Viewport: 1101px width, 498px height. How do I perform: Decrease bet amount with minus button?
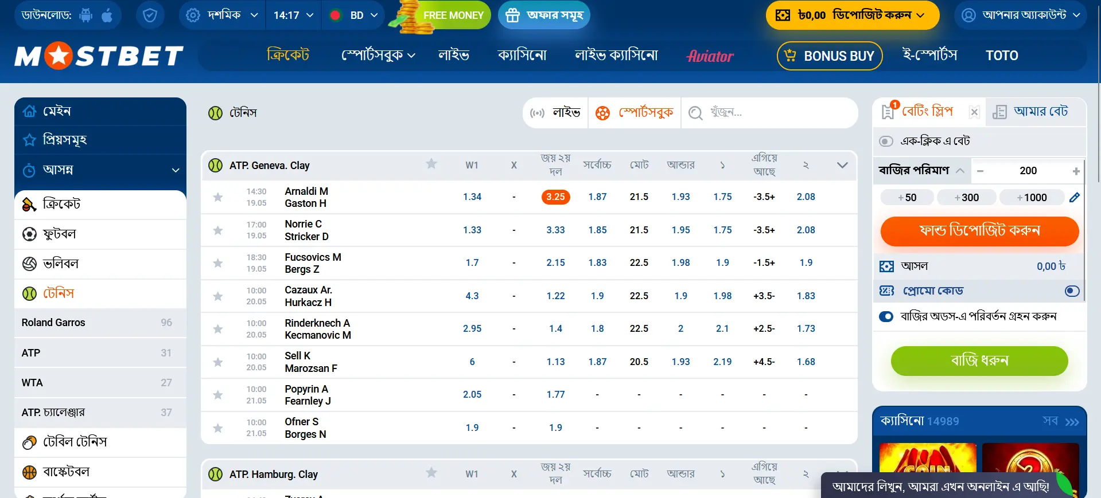[x=980, y=171]
